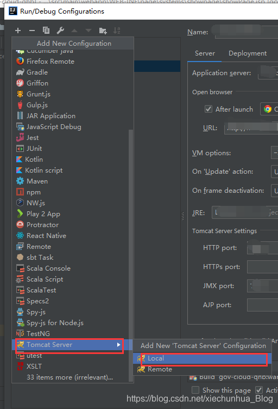
Task: Select Kotlin script configuration type
Action: click(x=71, y=170)
